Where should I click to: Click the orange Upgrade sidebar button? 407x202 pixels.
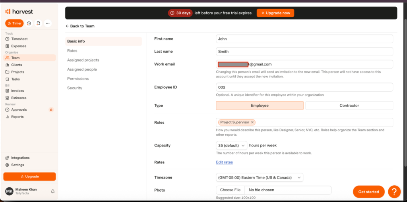pos(29,177)
